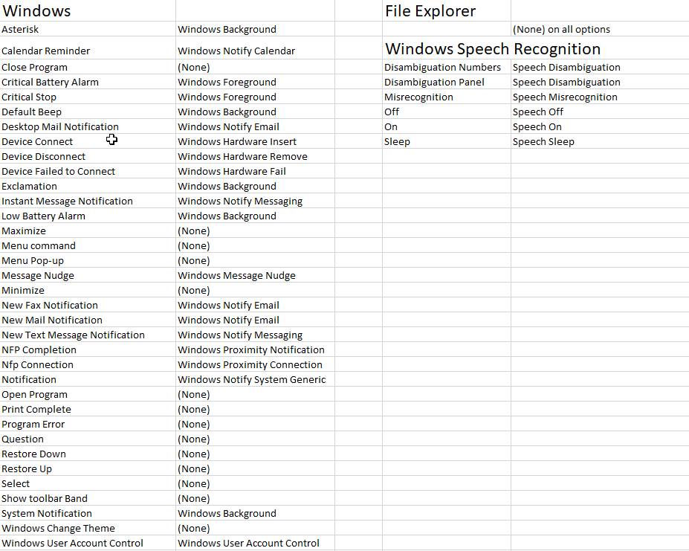Select the 'Question' cell
The image size is (689, 551).
(88, 439)
